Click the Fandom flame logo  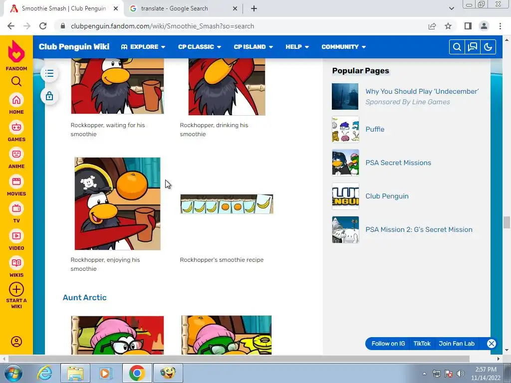click(16, 52)
